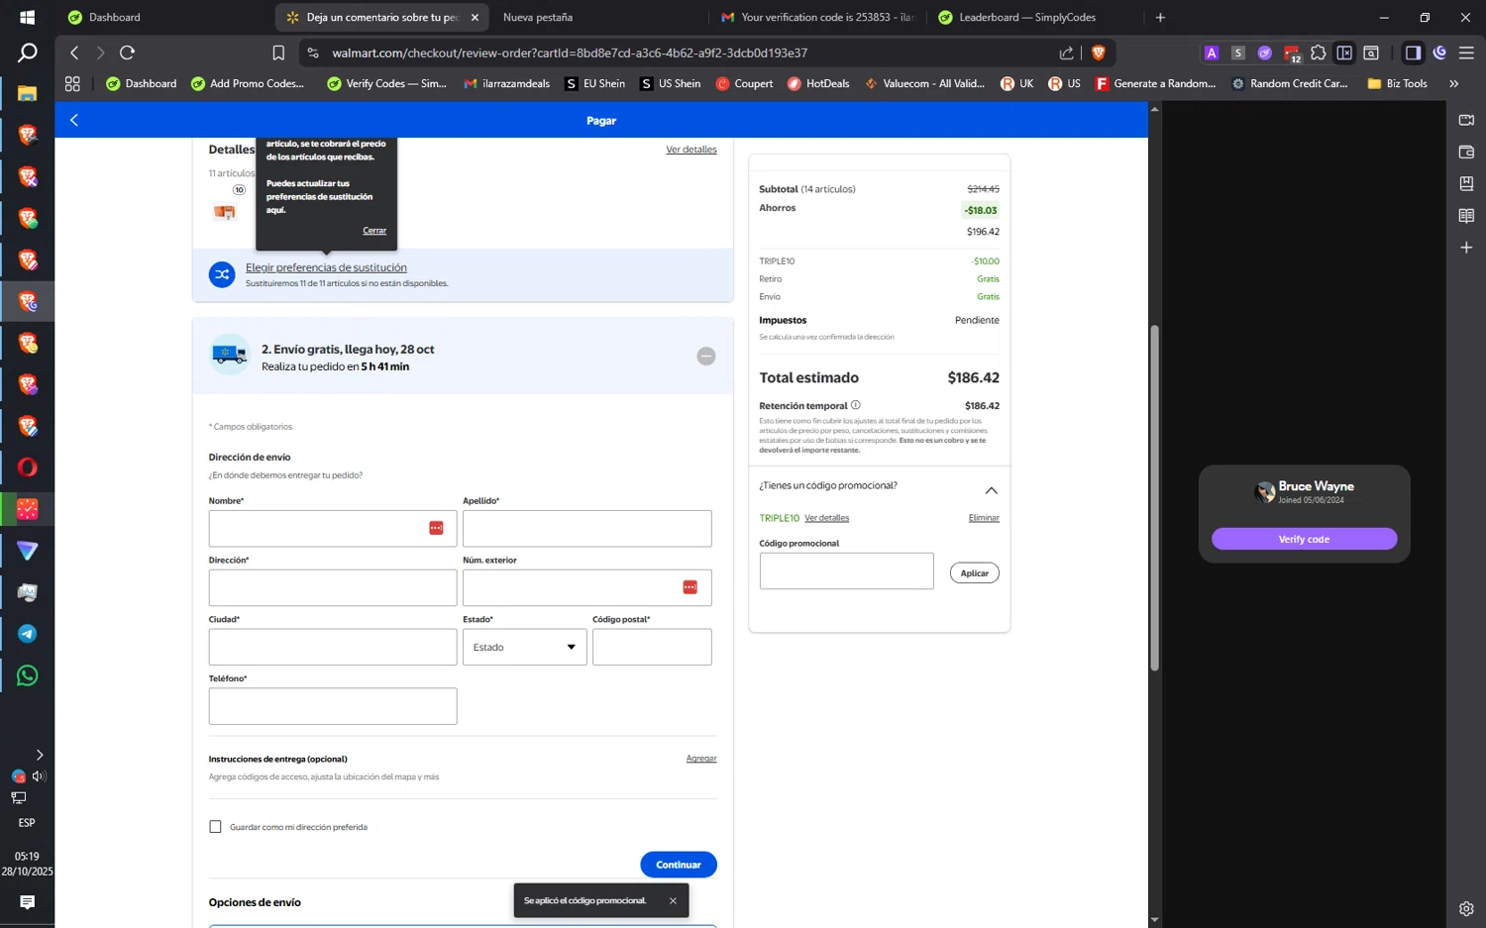Open the extensions puzzle icon
This screenshot has width=1486, height=928.
(x=1318, y=52)
